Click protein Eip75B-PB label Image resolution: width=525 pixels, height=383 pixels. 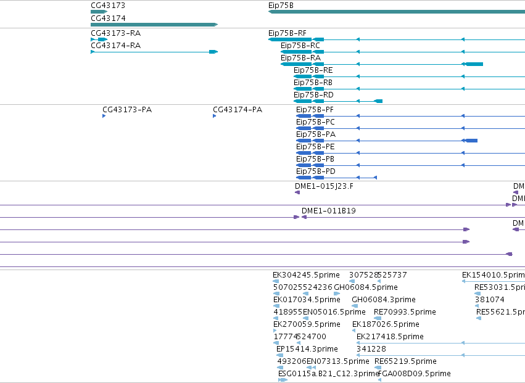315,159
